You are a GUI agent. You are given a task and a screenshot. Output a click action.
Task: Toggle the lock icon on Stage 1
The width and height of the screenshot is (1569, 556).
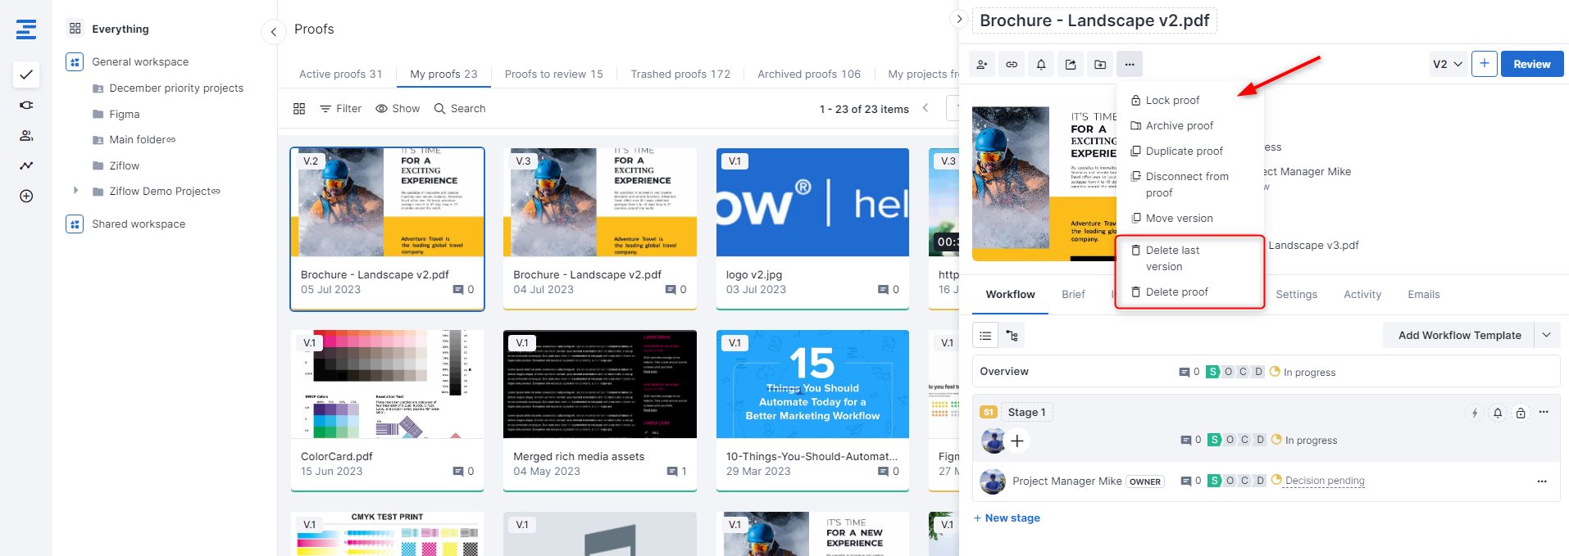(x=1520, y=413)
